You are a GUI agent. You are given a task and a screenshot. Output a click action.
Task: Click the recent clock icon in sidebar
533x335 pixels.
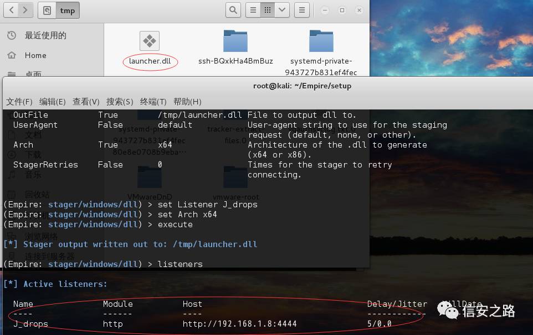[x=12, y=35]
